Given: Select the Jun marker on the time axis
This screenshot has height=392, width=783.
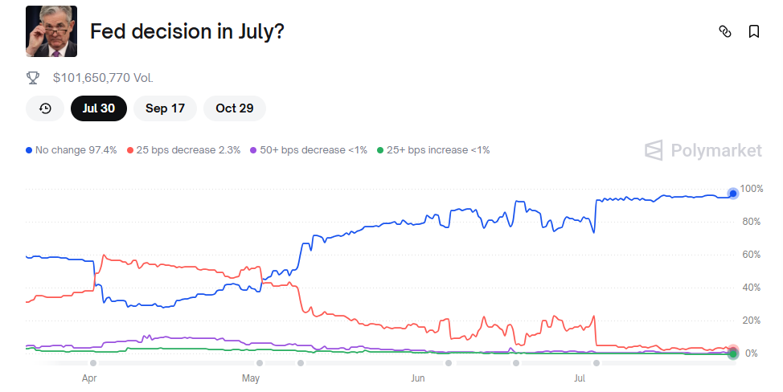Looking at the screenshot, I should [418, 376].
